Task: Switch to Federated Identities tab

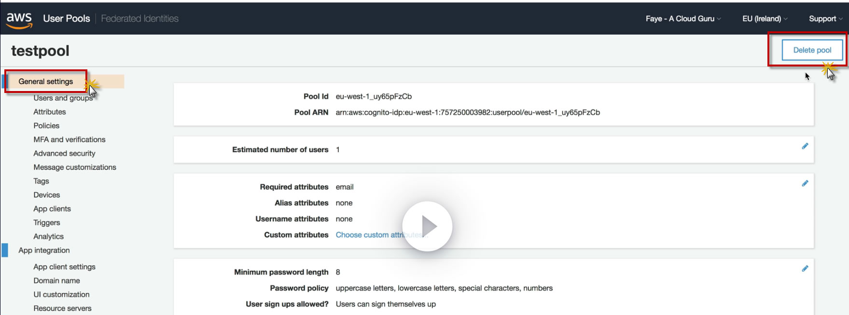Action: [139, 19]
